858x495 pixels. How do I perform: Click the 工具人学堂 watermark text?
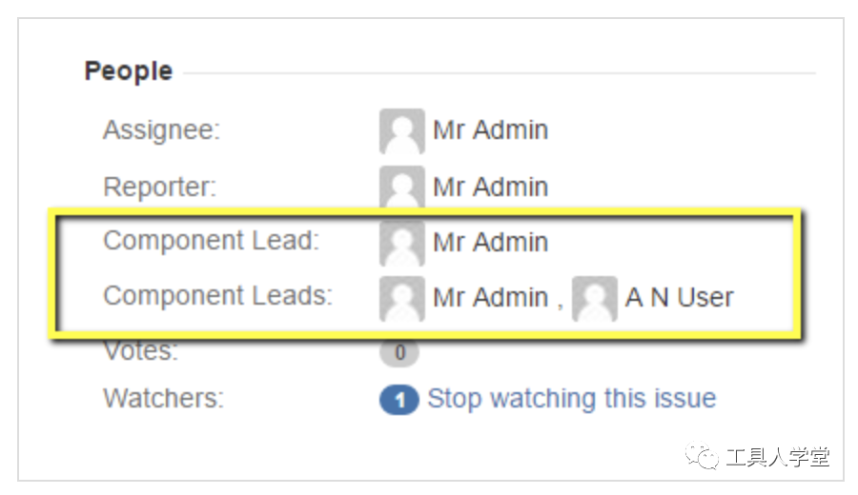pyautogui.click(x=778, y=457)
